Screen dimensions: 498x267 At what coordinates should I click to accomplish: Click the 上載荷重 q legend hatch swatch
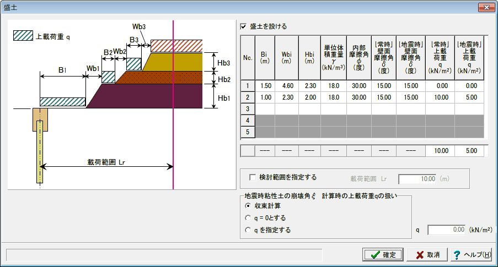point(23,36)
